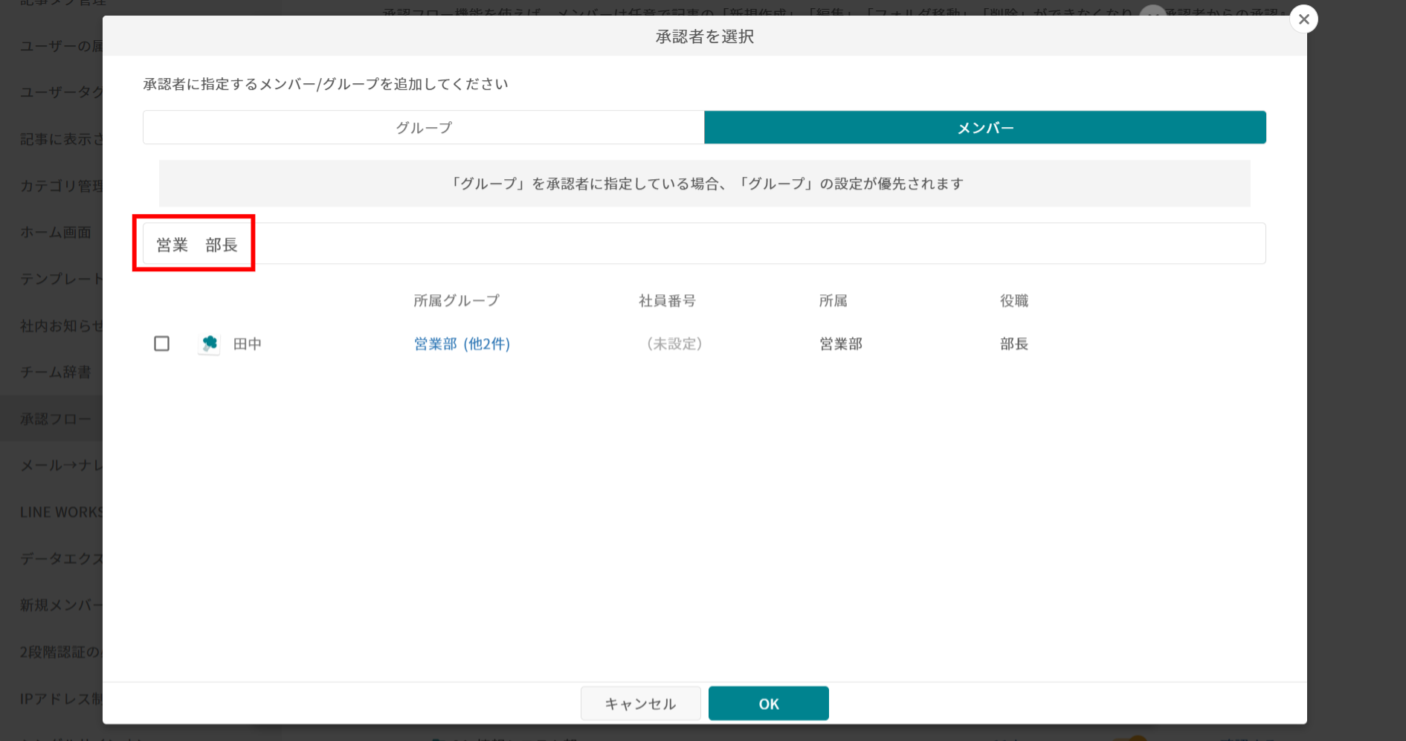Viewport: 1406px width, 741px height.
Task: Click 田中's avatar icon
Action: tap(210, 343)
